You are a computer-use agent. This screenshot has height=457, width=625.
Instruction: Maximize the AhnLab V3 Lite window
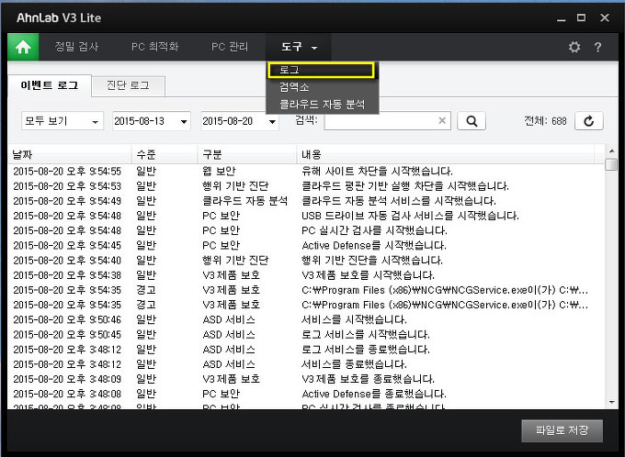point(581,18)
